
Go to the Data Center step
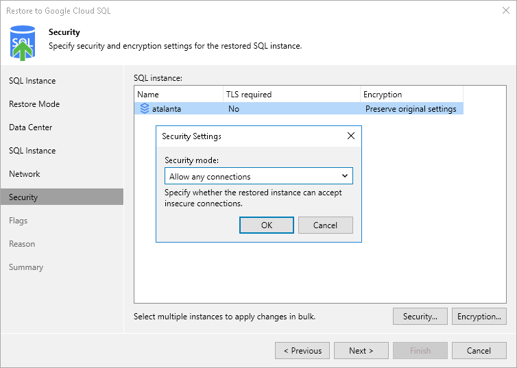coord(31,127)
